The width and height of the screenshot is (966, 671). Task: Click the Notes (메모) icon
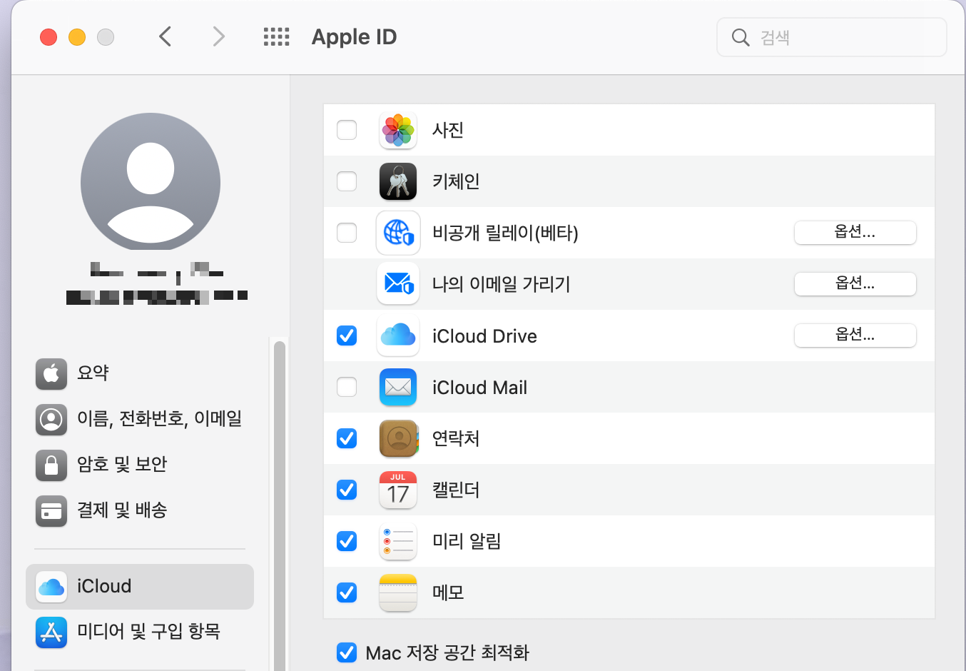pyautogui.click(x=398, y=592)
